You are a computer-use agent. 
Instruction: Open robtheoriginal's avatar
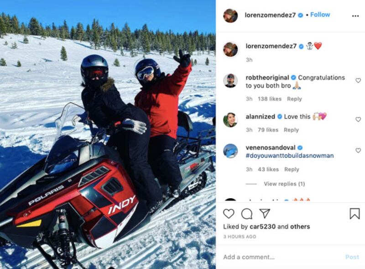point(230,81)
